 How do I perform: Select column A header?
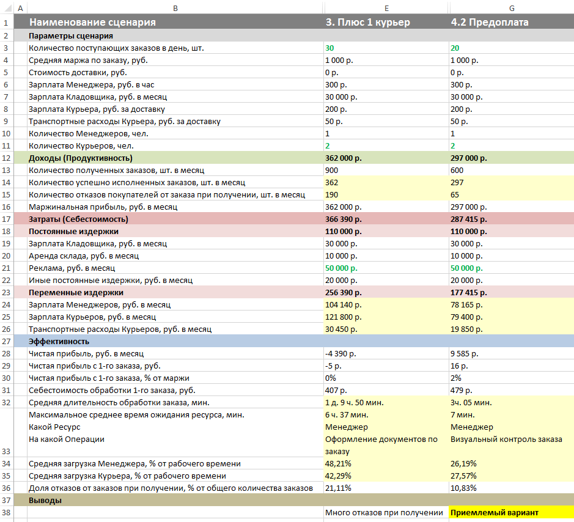21,8
